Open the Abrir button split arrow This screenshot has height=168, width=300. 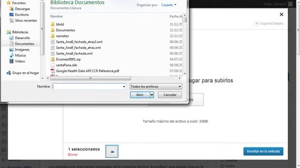coord(152,95)
